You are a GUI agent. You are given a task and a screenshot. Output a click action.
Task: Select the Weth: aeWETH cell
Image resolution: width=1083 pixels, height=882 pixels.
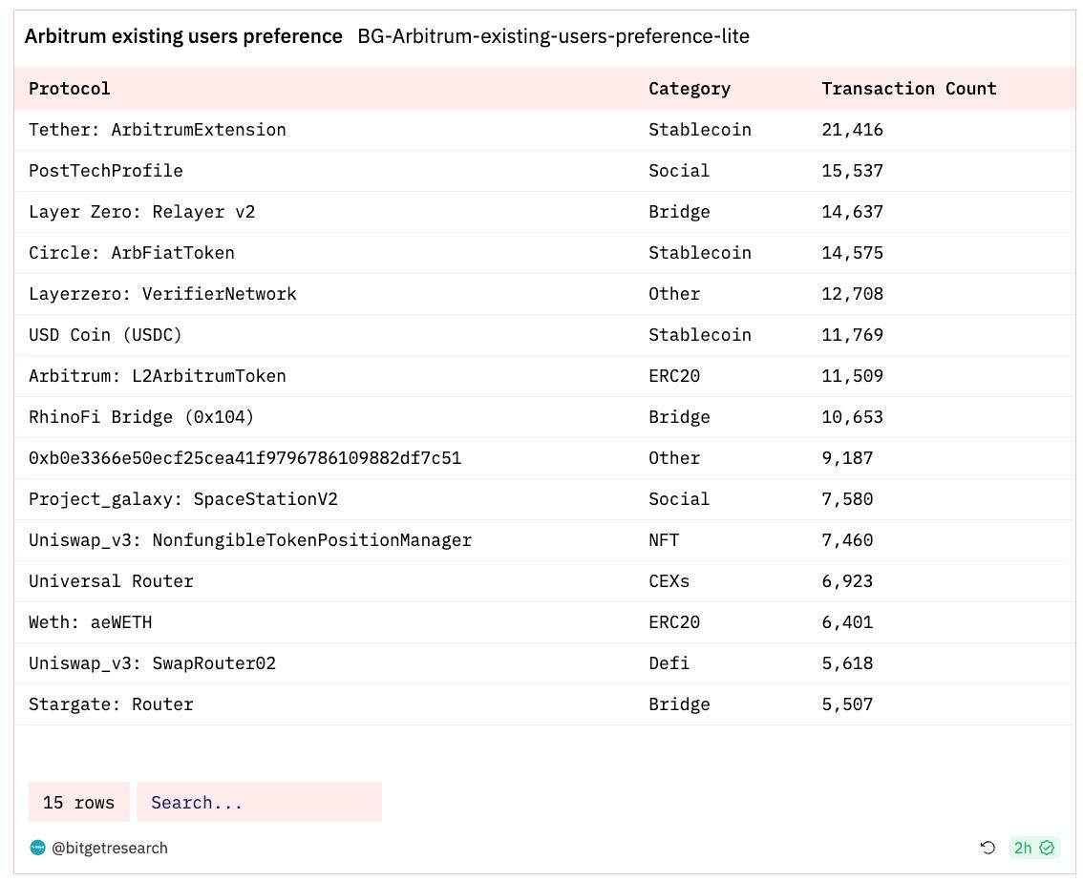click(x=90, y=622)
